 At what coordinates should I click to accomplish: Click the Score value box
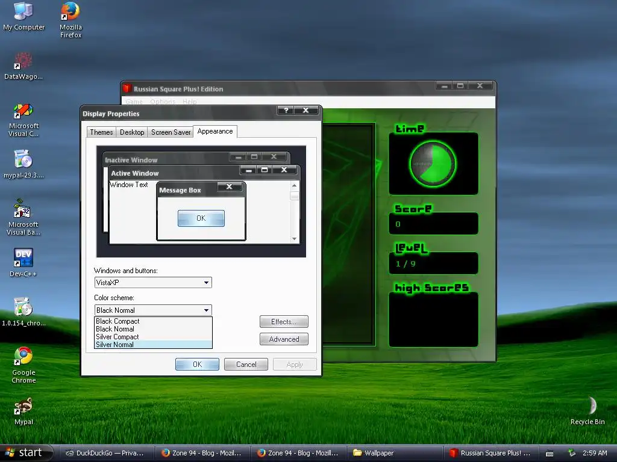pyautogui.click(x=433, y=224)
